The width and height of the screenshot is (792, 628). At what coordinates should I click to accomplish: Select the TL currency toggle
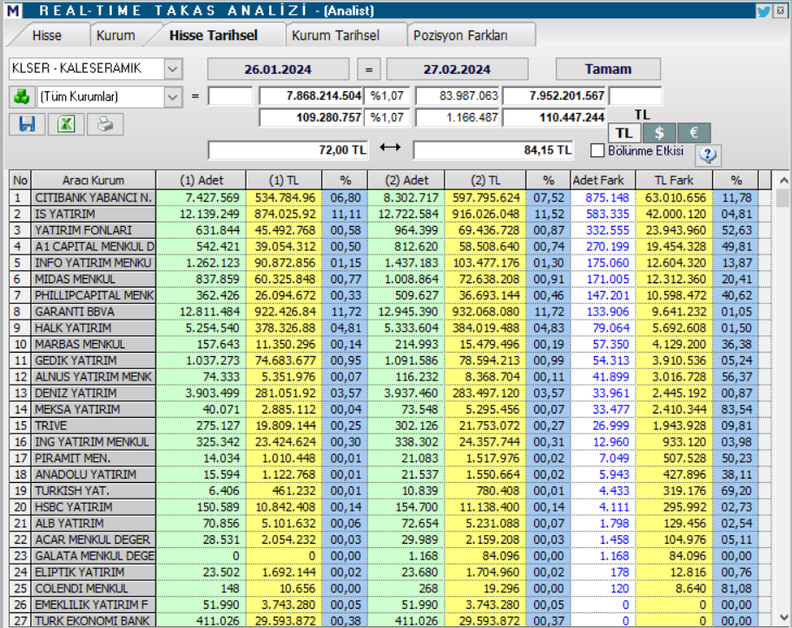(624, 133)
